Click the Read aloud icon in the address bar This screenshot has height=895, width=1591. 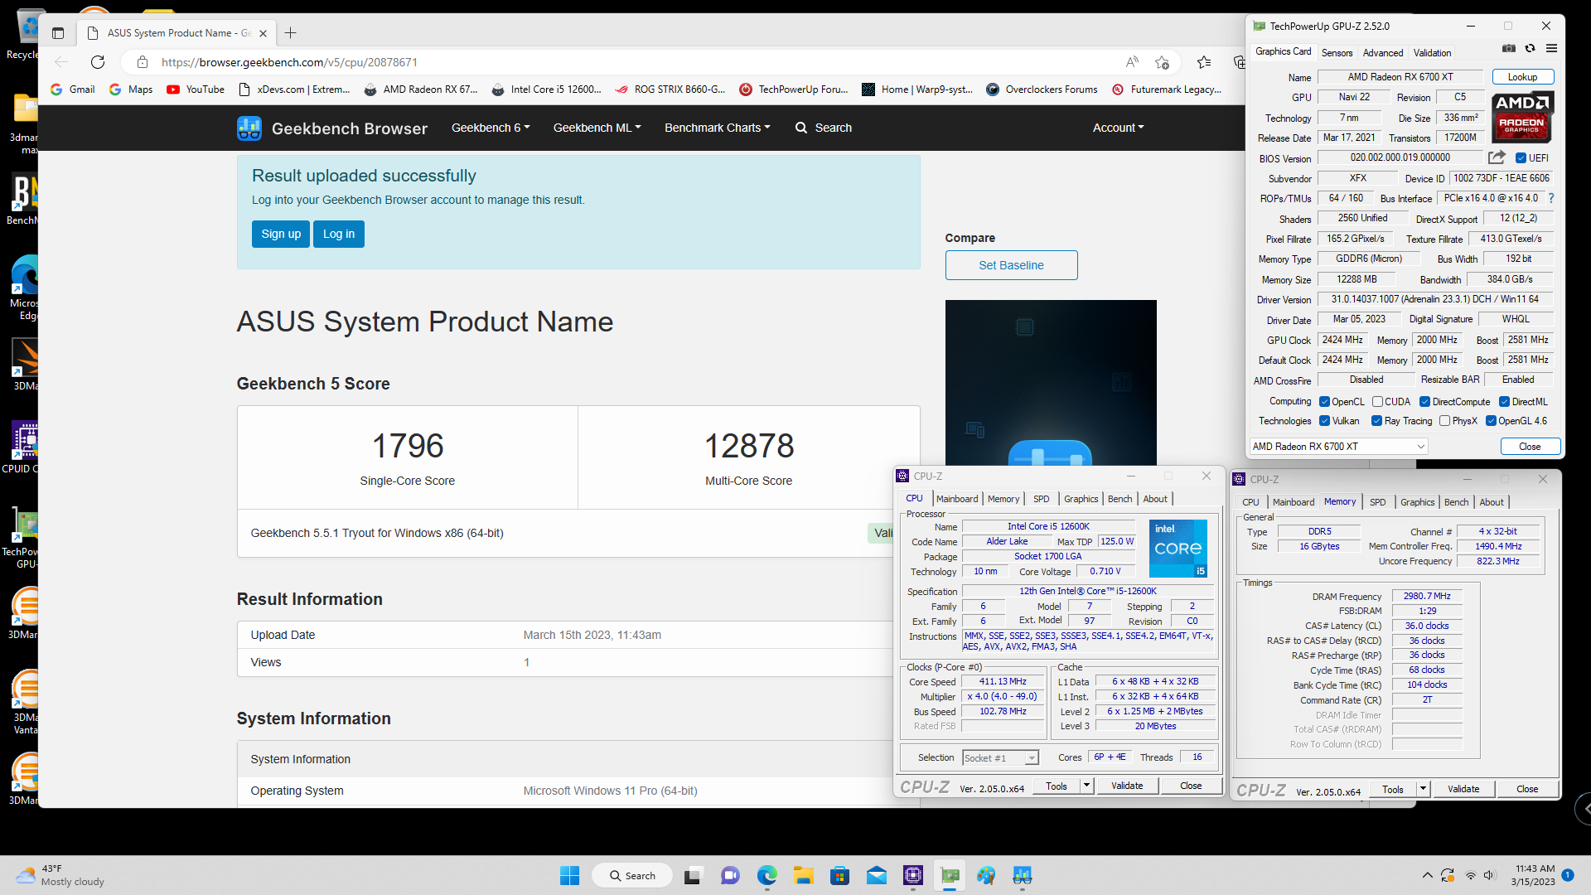[1132, 62]
